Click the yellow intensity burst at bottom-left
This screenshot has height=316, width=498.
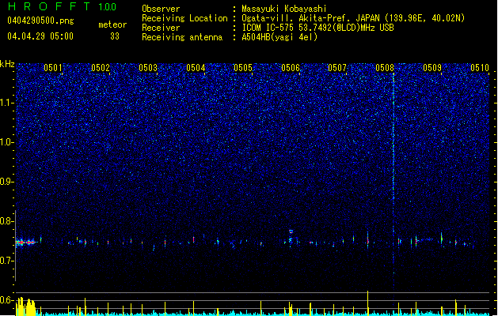26,307
